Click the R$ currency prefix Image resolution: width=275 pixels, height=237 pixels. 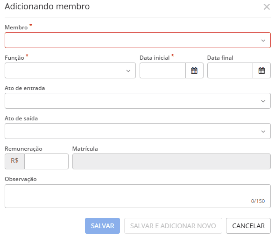(14, 161)
